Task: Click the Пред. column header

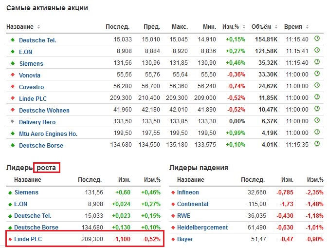Action: [152, 27]
